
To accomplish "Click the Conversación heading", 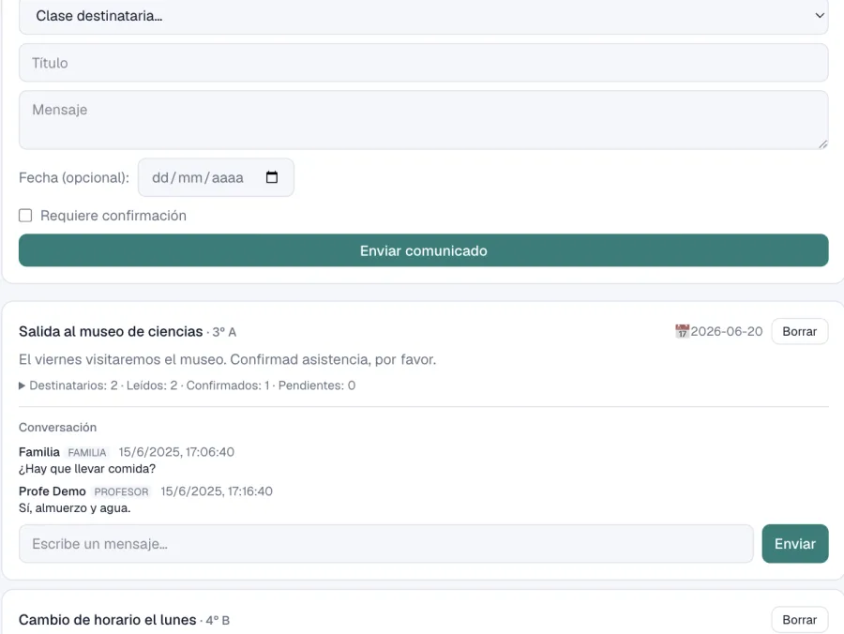I will [57, 428].
